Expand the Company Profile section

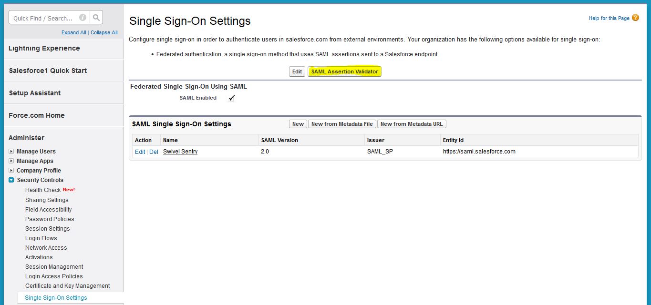click(x=12, y=171)
